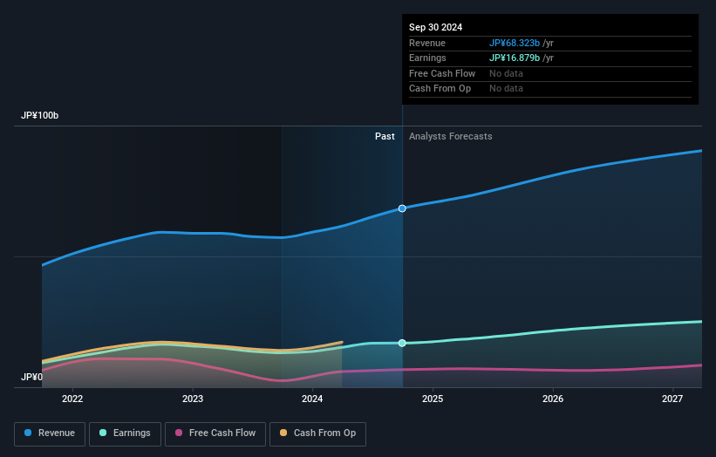Click the 2025 axis label

(x=433, y=399)
